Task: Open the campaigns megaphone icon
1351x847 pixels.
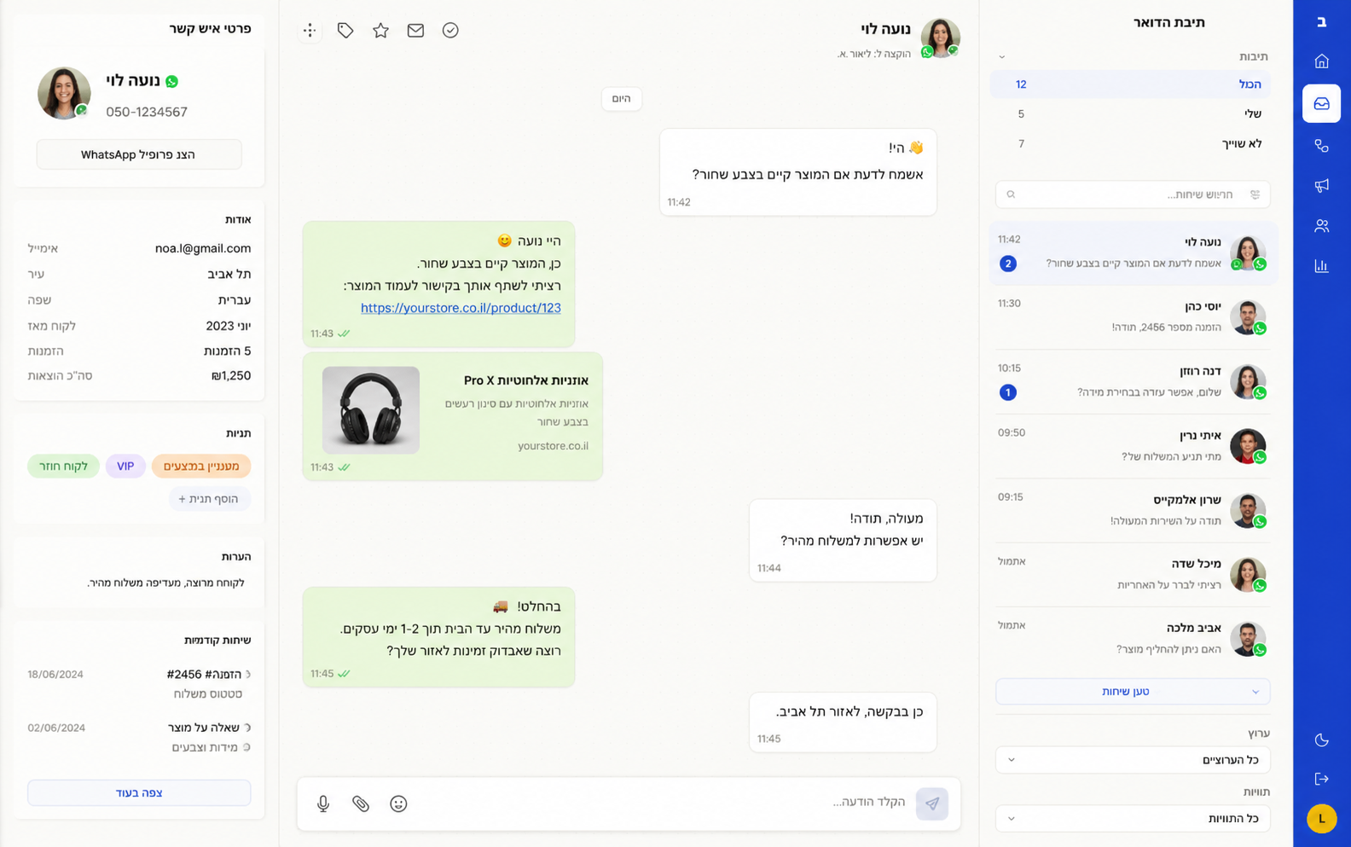Action: click(1321, 185)
